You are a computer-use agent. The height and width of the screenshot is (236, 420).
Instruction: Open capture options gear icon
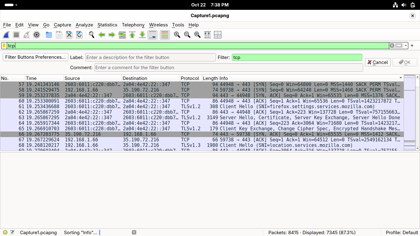coord(37,35)
